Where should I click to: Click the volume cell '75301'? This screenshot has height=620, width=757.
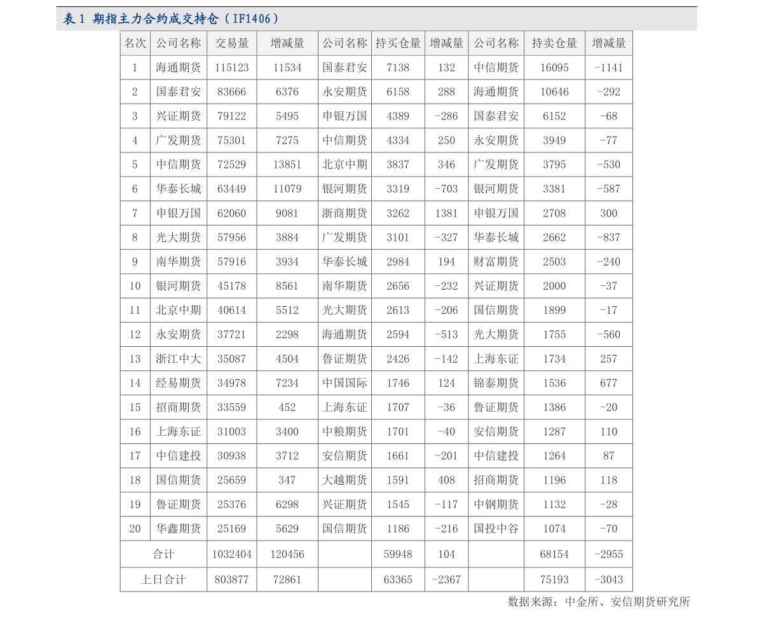pyautogui.click(x=232, y=140)
